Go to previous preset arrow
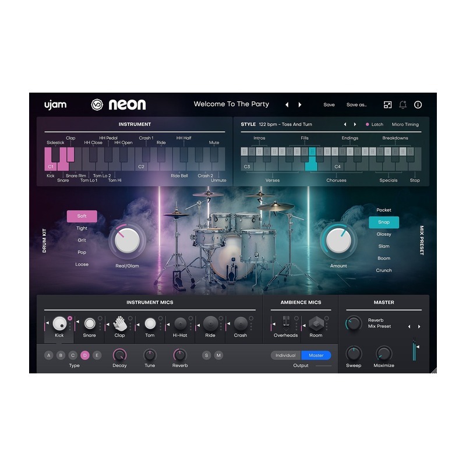Viewport: 466px width, 466px height. (287, 105)
